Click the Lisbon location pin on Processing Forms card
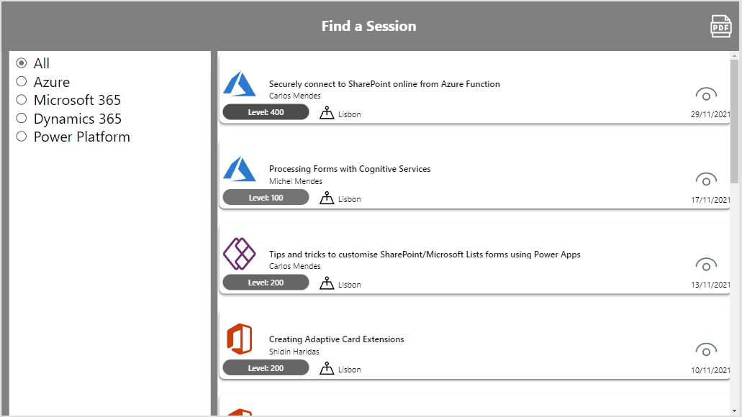The height and width of the screenshot is (417, 742). coord(327,198)
